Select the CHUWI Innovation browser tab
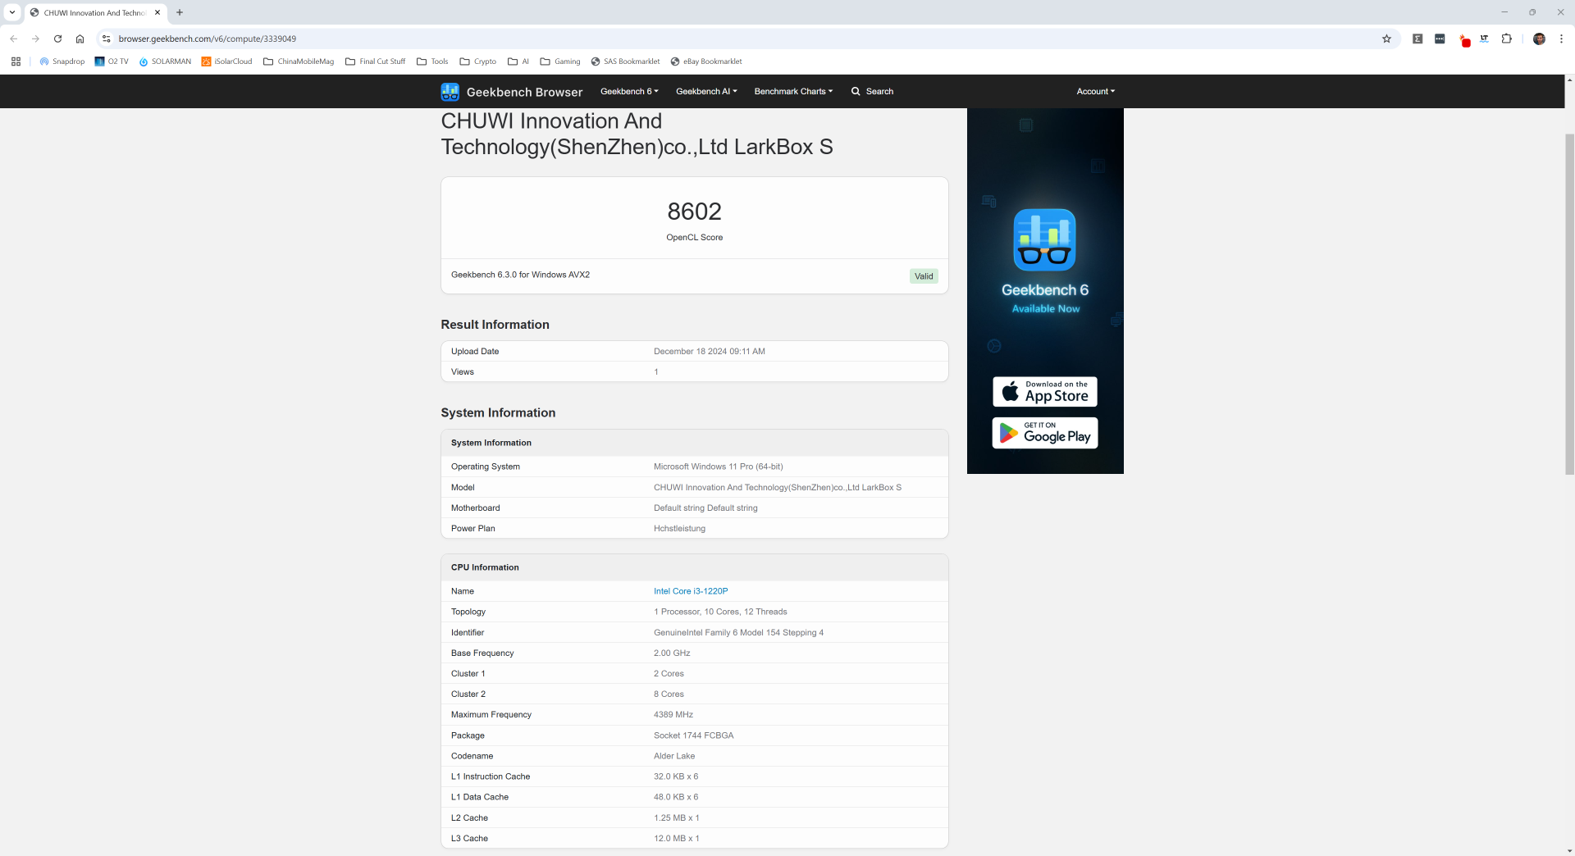Image resolution: width=1575 pixels, height=856 pixels. point(94,12)
